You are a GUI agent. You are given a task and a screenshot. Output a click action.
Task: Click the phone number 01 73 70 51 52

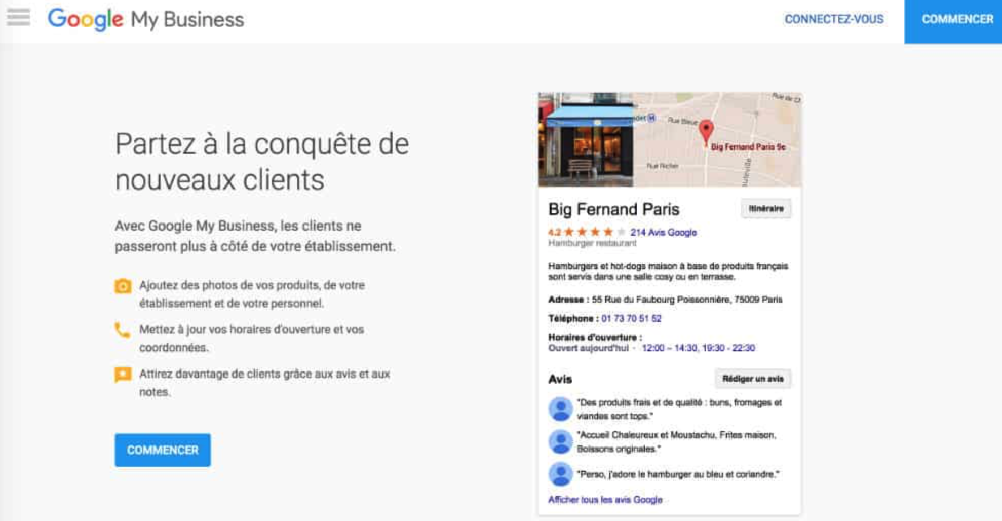631,318
